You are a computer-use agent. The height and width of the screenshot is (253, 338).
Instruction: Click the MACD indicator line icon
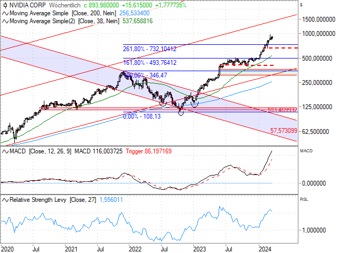pyautogui.click(x=5, y=151)
